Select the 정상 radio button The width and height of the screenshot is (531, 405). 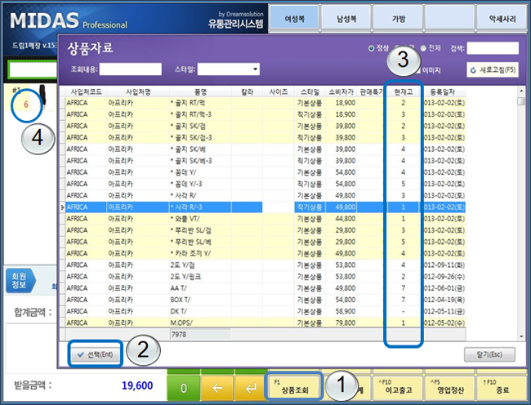tap(371, 48)
